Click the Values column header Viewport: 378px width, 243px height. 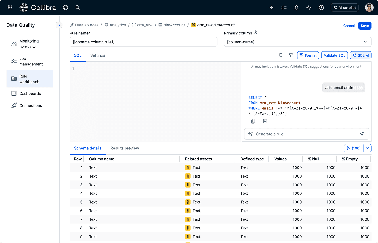pyautogui.click(x=280, y=159)
